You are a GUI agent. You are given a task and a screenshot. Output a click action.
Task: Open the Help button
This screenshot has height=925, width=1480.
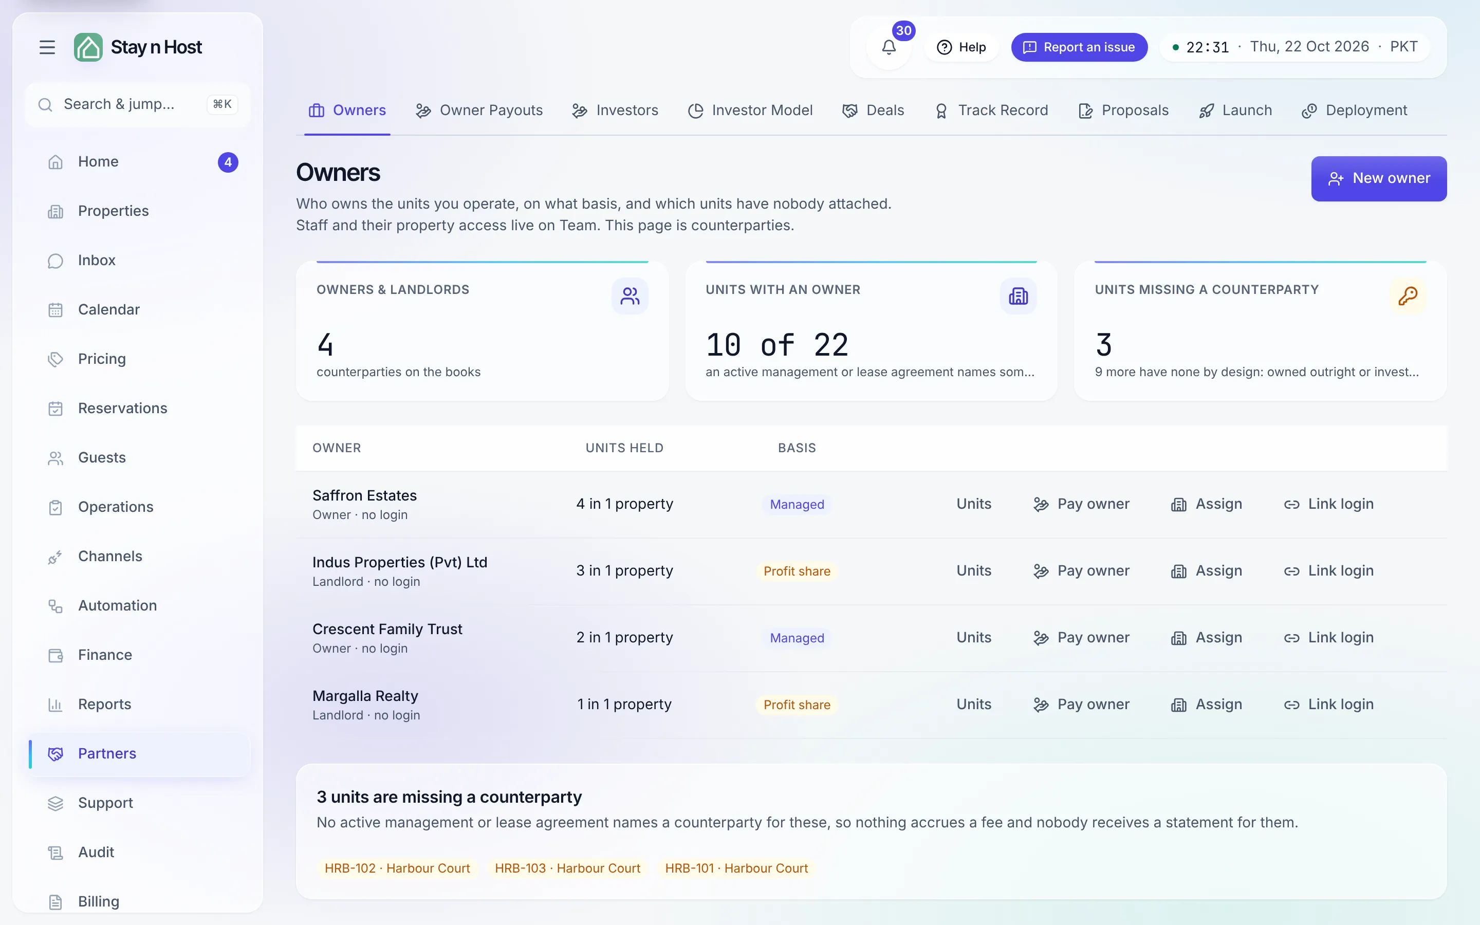tap(961, 47)
